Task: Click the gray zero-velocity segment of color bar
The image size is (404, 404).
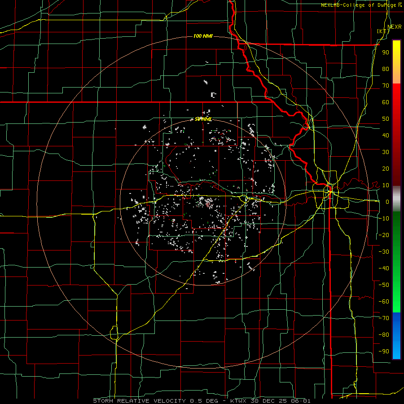Action: [396, 199]
